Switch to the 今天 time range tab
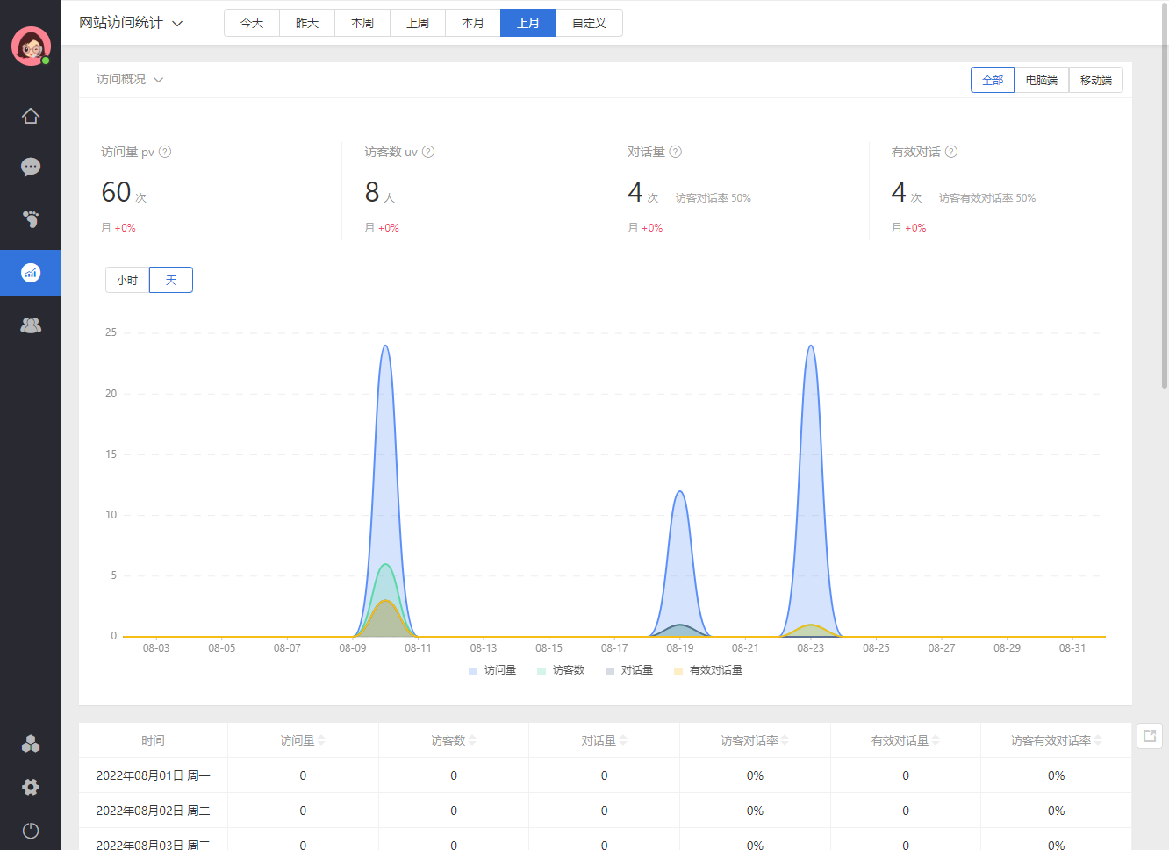The height and width of the screenshot is (850, 1169). click(x=252, y=23)
